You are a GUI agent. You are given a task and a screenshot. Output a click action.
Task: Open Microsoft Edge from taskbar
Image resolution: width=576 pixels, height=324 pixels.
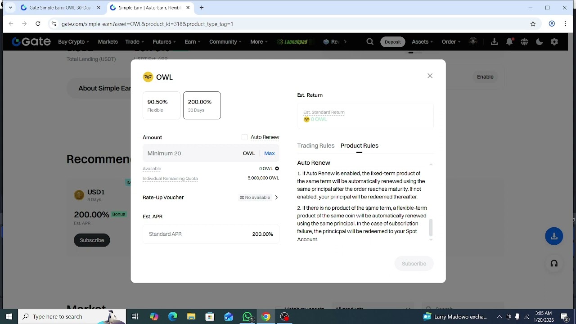[173, 317]
